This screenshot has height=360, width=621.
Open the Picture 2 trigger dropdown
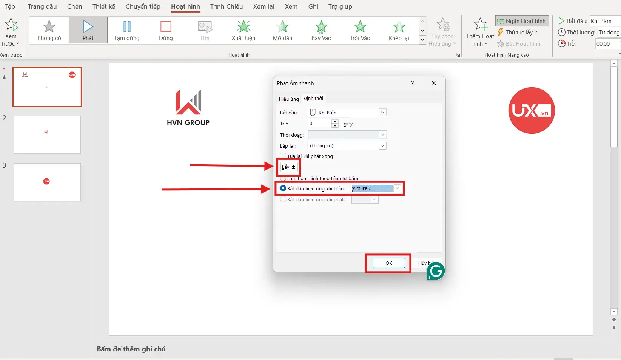397,188
